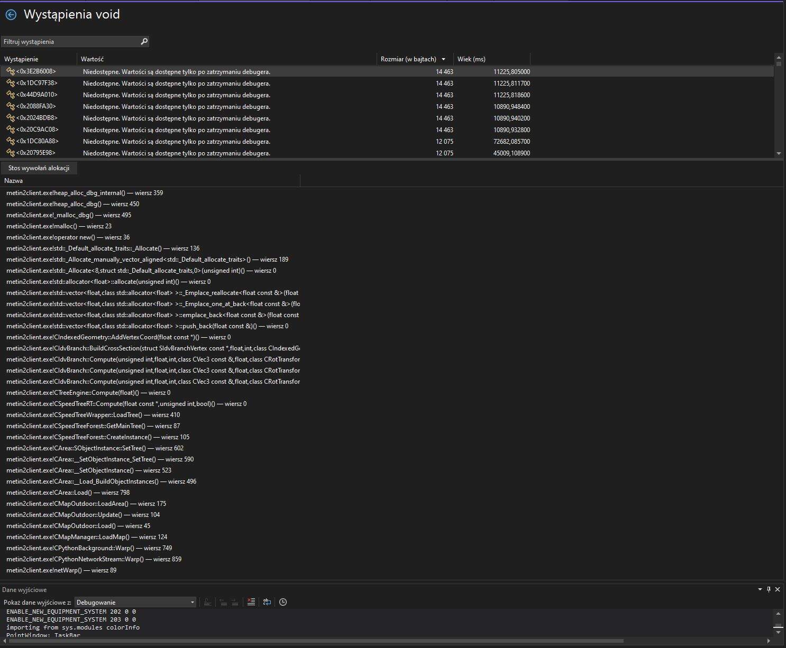
Task: Go to previous message in output panel
Action: pos(223,602)
